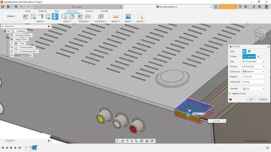
Task: Select the Pan hand tool
Action: tap(127, 141)
